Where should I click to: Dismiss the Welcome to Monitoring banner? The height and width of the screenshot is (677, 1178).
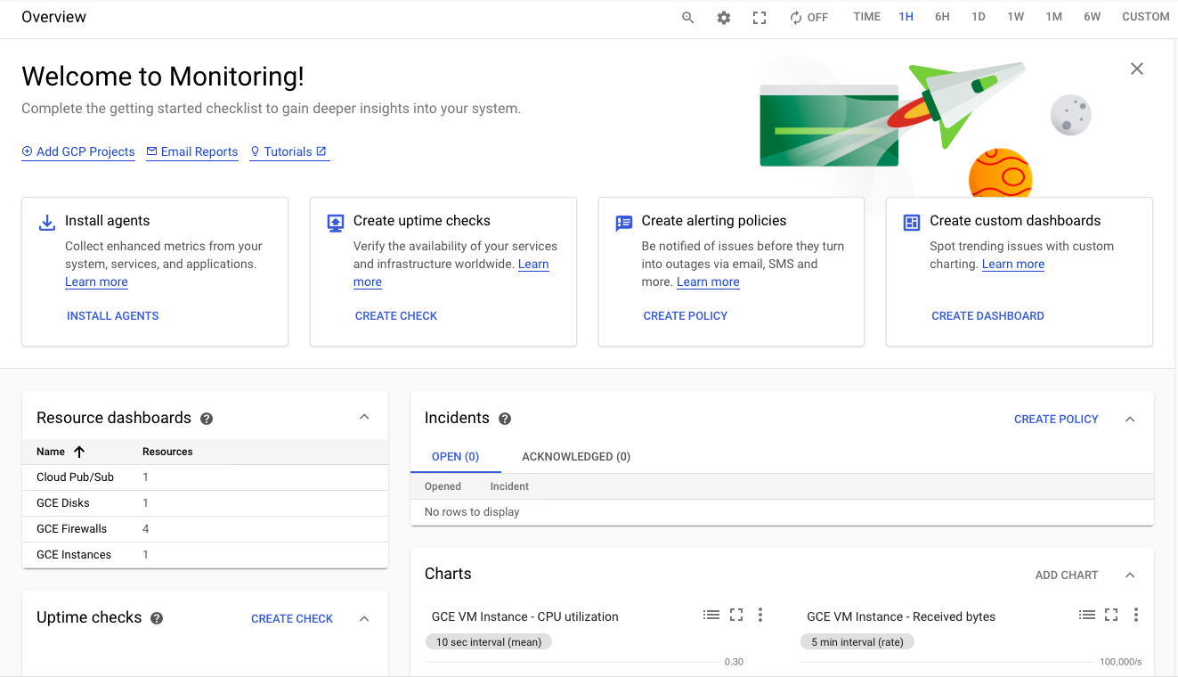(x=1136, y=69)
